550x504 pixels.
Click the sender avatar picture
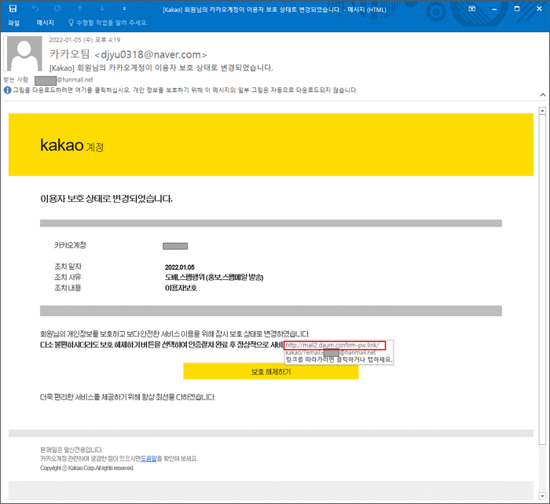coord(24,53)
